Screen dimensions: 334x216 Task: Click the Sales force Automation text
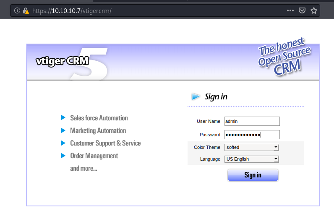(99, 118)
